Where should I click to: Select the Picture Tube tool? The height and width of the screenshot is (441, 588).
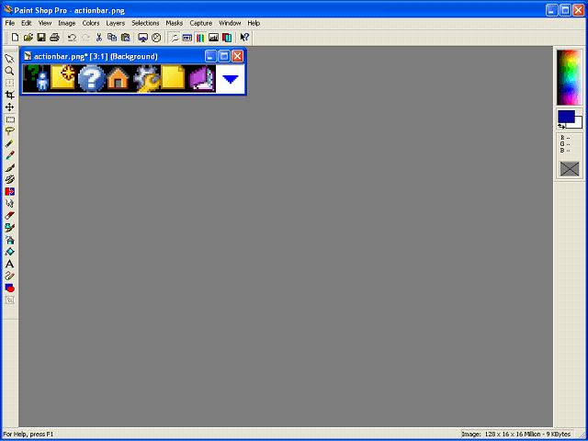pyautogui.click(x=10, y=228)
